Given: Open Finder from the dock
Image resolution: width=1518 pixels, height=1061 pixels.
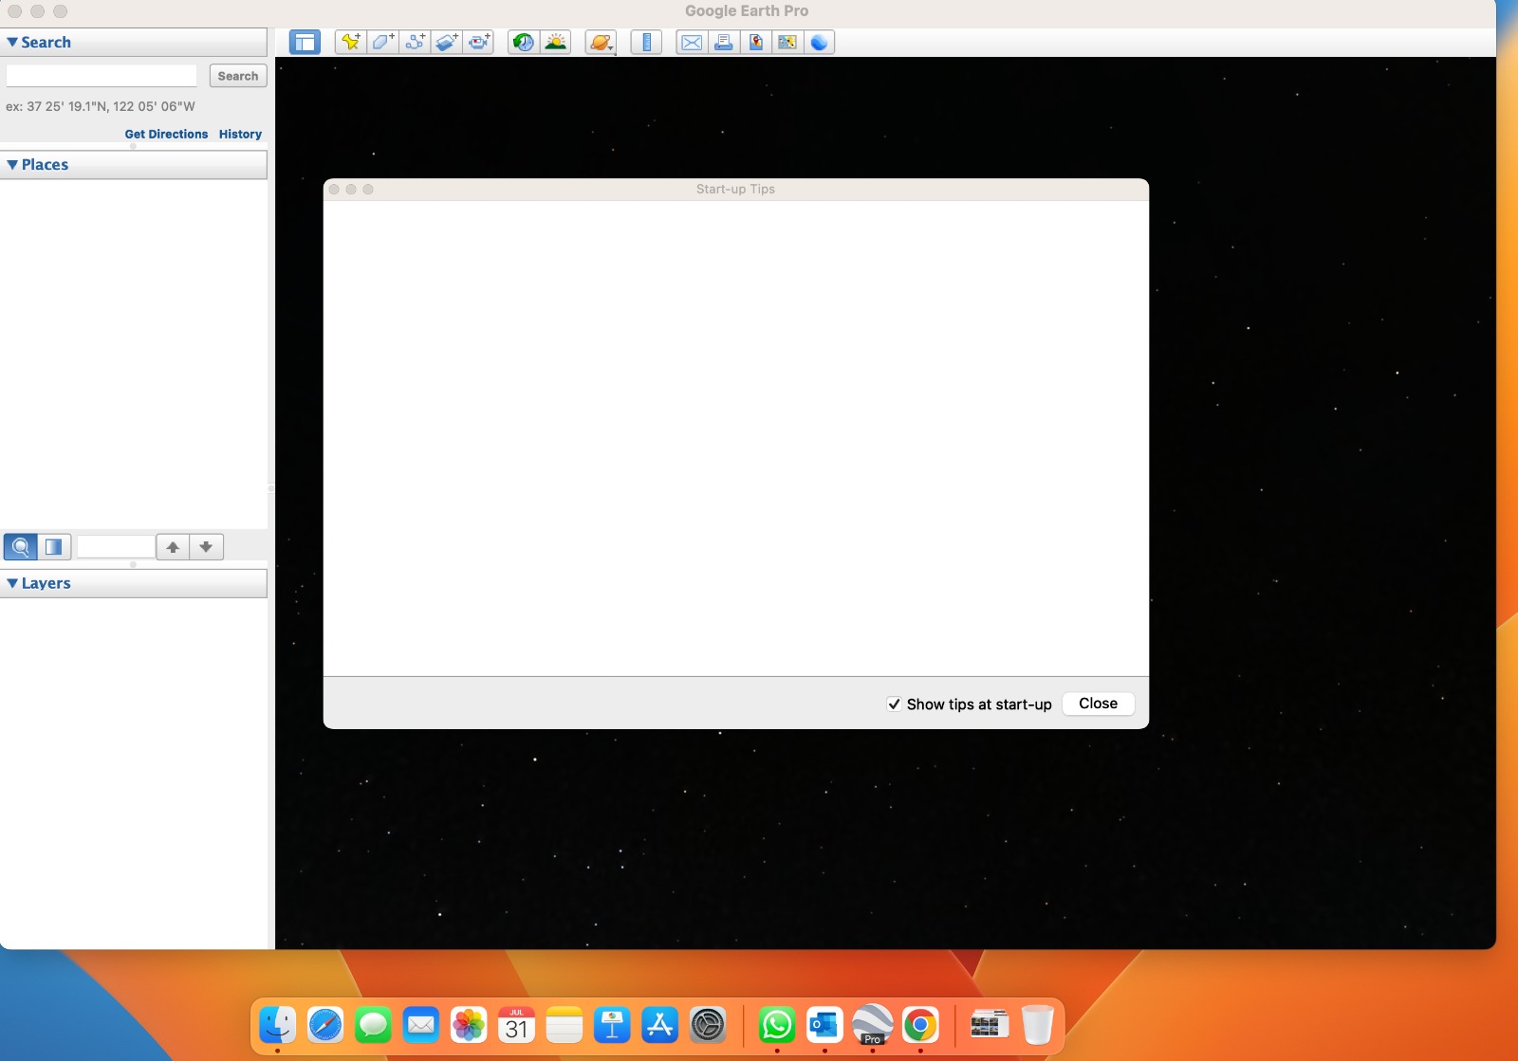Looking at the screenshot, I should [278, 1025].
